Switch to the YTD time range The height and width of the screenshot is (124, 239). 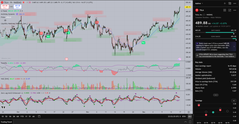tap(22, 117)
